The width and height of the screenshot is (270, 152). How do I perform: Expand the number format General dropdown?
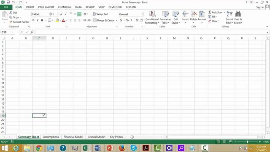click(142, 14)
